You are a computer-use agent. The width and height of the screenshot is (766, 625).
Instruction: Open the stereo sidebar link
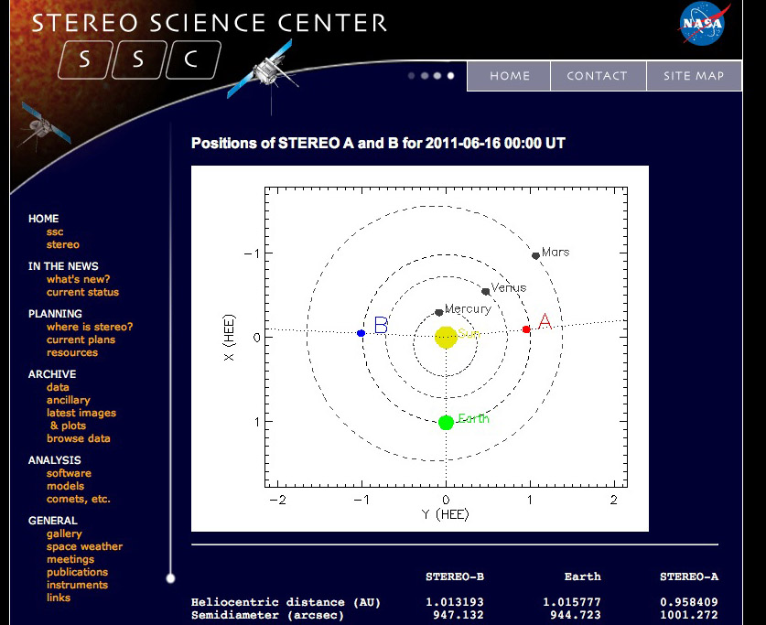(62, 244)
